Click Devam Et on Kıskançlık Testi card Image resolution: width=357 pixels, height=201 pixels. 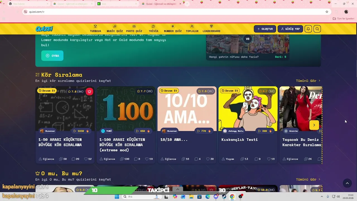coord(230,91)
